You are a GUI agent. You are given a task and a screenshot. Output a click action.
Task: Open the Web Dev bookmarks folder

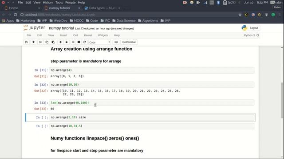pos(58,21)
